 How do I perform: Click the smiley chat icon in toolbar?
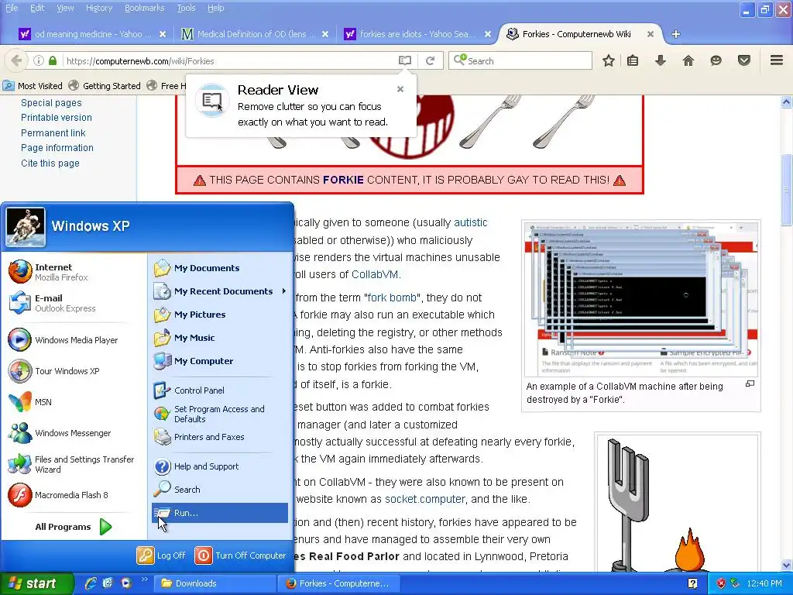[716, 60]
